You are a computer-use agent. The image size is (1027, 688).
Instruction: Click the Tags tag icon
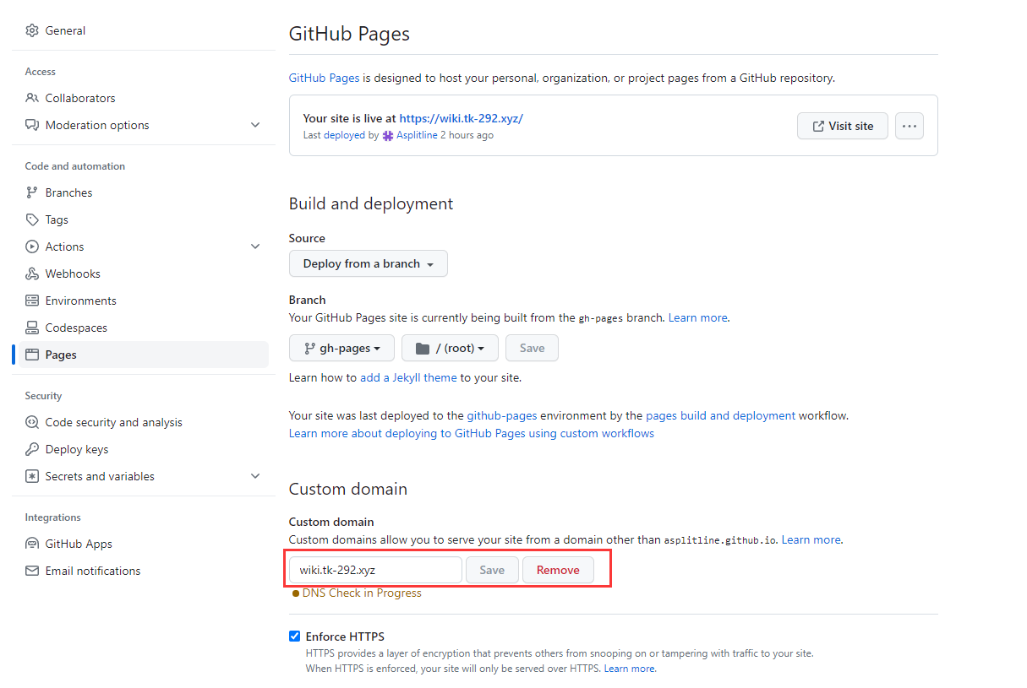(32, 219)
